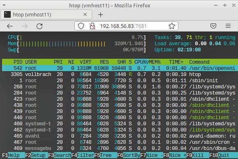The image size is (238, 159).
Task: Activate F4 Filter in htop
Action: coord(83,155)
